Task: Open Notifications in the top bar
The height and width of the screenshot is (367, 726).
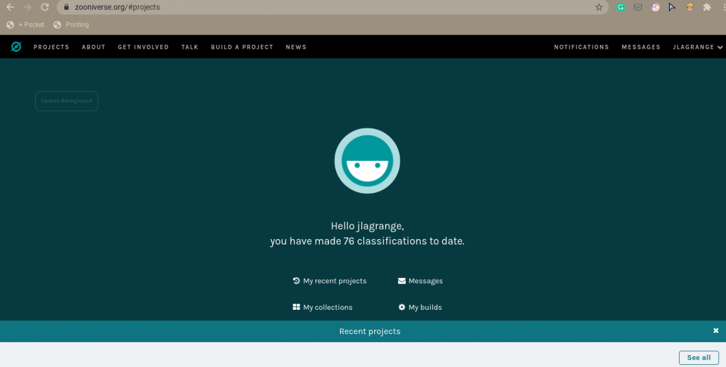Action: point(581,47)
